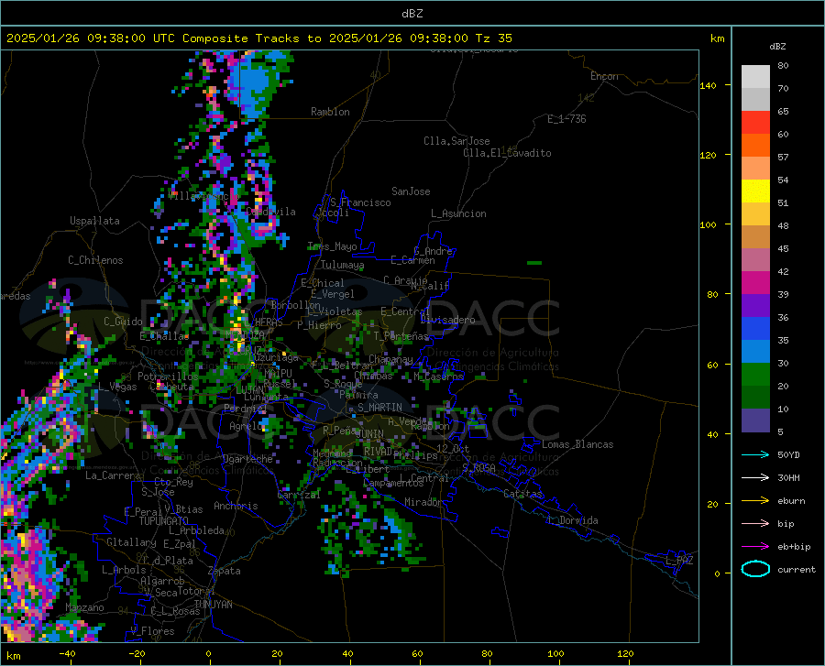Click the E_1-736 map label
Image resolution: width=825 pixels, height=666 pixels.
566,119
